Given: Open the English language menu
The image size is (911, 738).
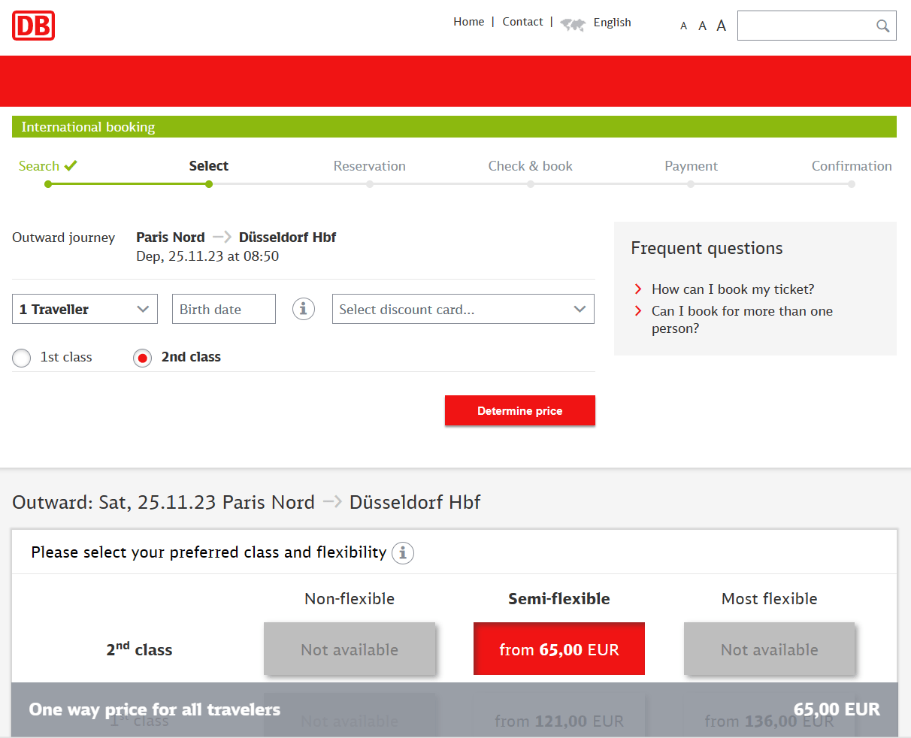Looking at the screenshot, I should (x=612, y=23).
